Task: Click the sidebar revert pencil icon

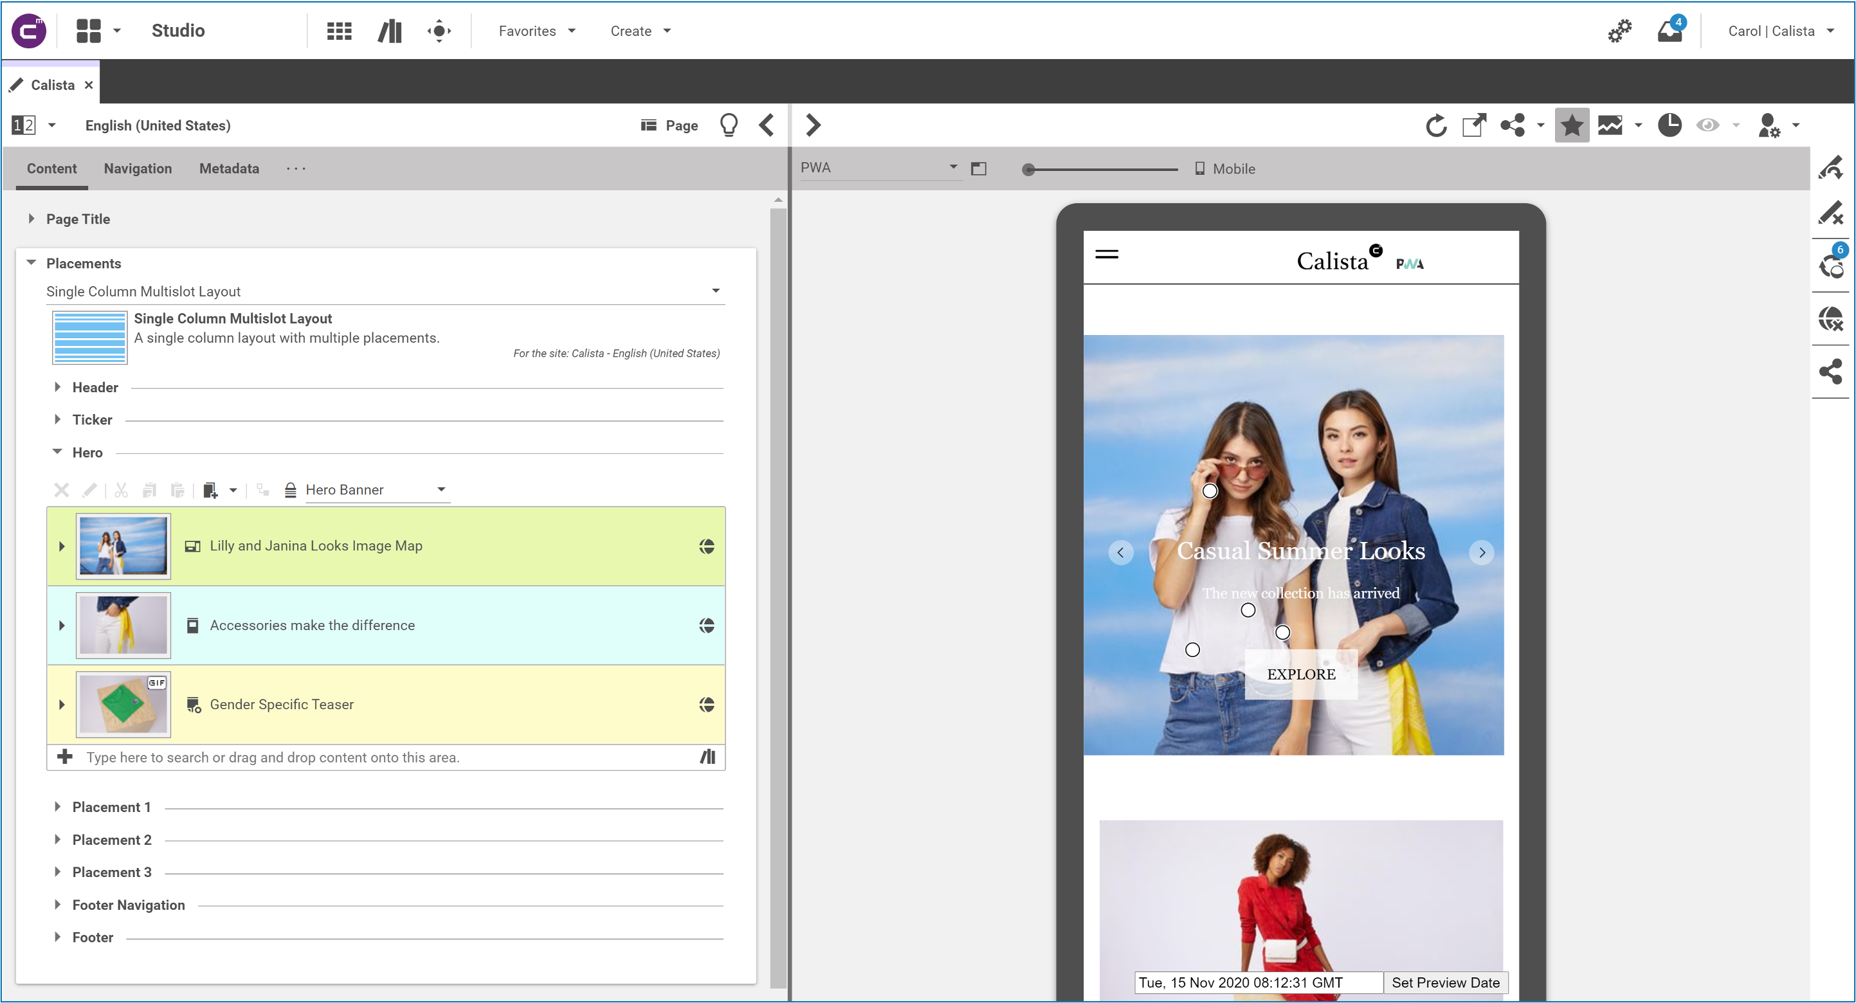Action: (x=1831, y=214)
